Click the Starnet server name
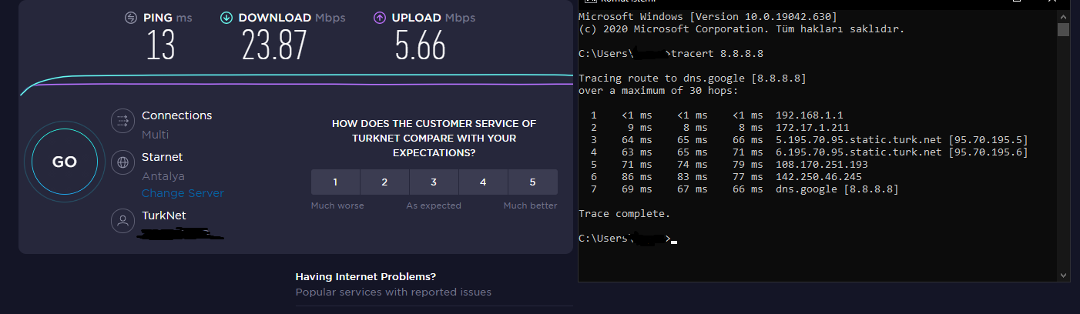 pyautogui.click(x=163, y=157)
